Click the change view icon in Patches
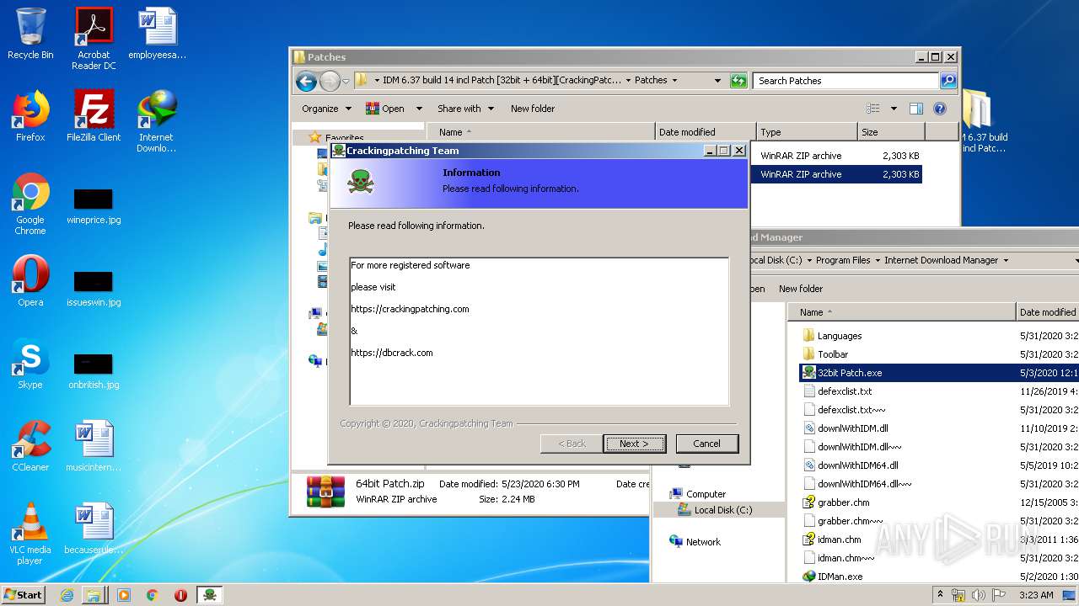 click(873, 109)
